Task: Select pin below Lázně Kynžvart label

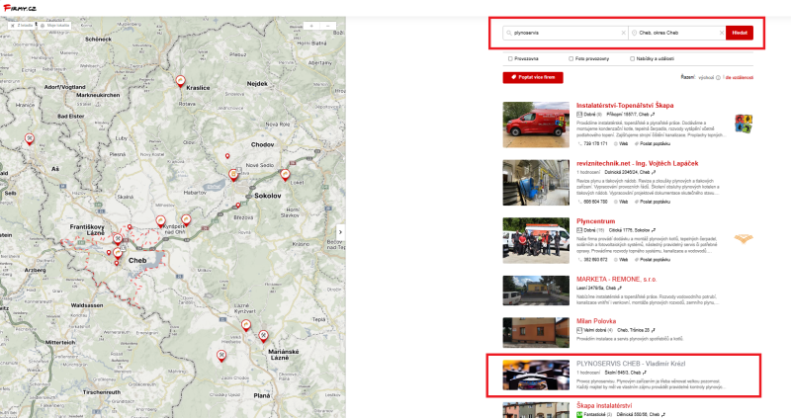Action: pyautogui.click(x=246, y=325)
